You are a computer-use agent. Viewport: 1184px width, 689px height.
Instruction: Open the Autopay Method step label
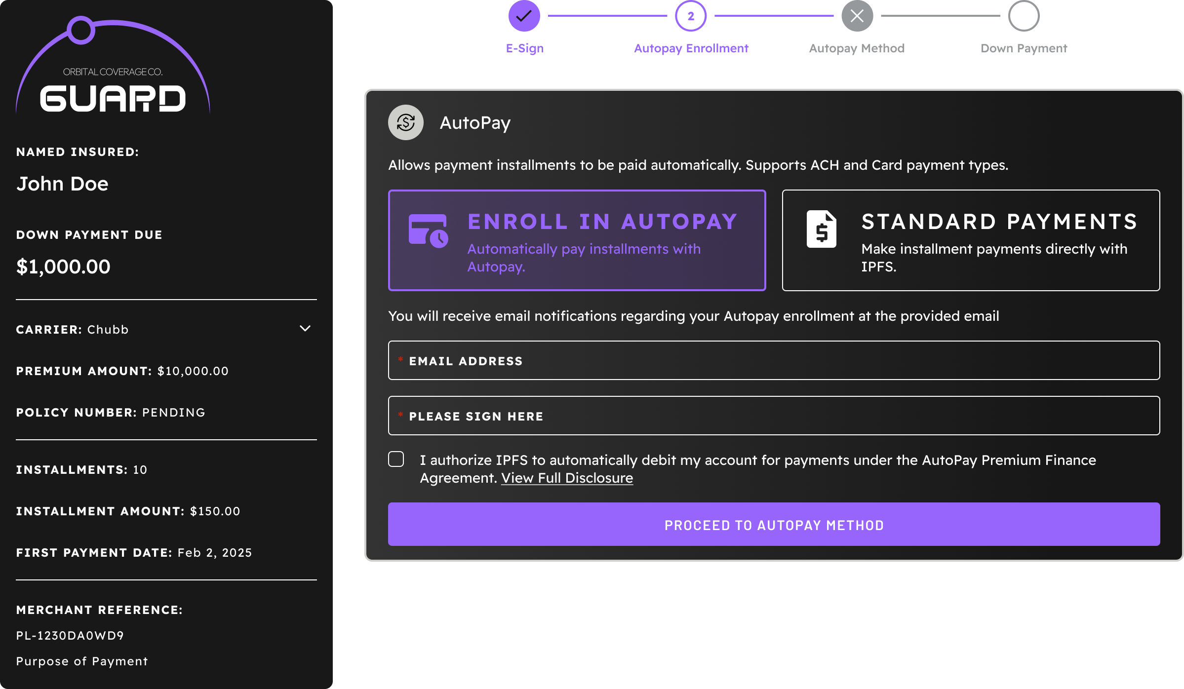tap(857, 48)
